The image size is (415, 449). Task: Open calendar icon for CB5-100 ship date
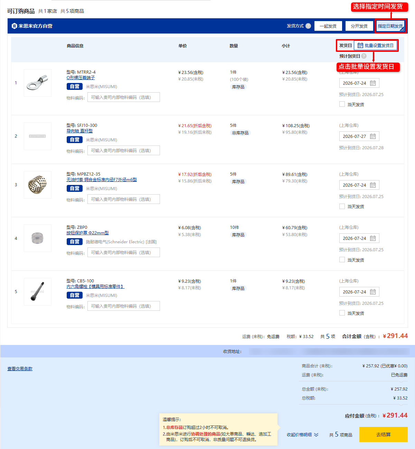tap(373, 292)
